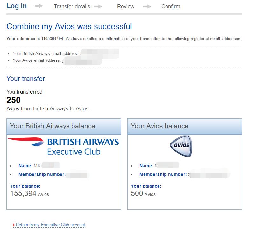The height and width of the screenshot is (231, 261).
Task: Click red chevron beside Return link
Action: [x=14, y=225]
